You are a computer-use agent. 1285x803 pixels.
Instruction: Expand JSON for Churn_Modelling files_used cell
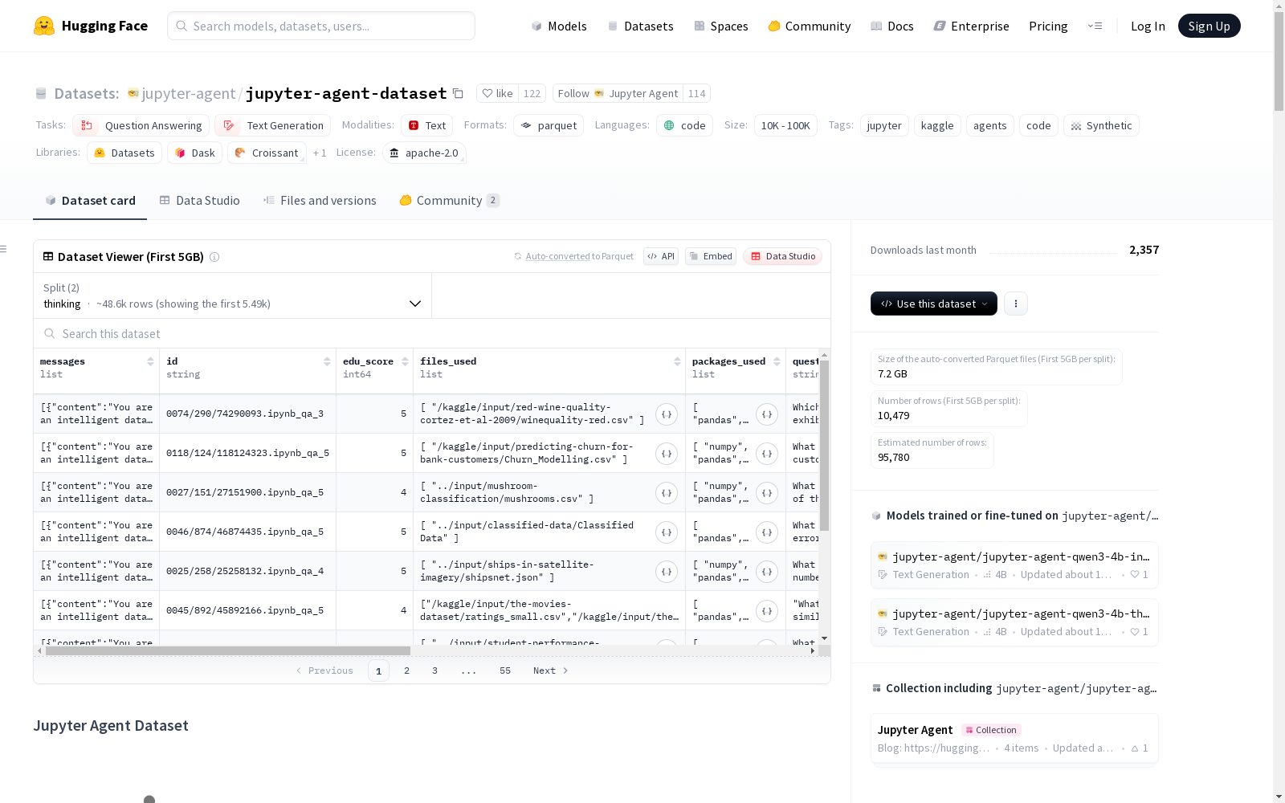[x=667, y=454]
